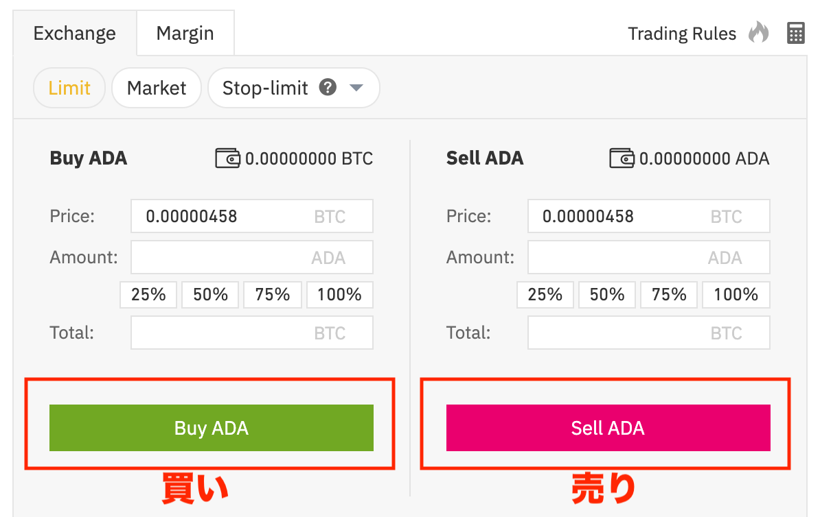Select the Limit order type
Viewport: 820px width, 517px height.
[69, 88]
